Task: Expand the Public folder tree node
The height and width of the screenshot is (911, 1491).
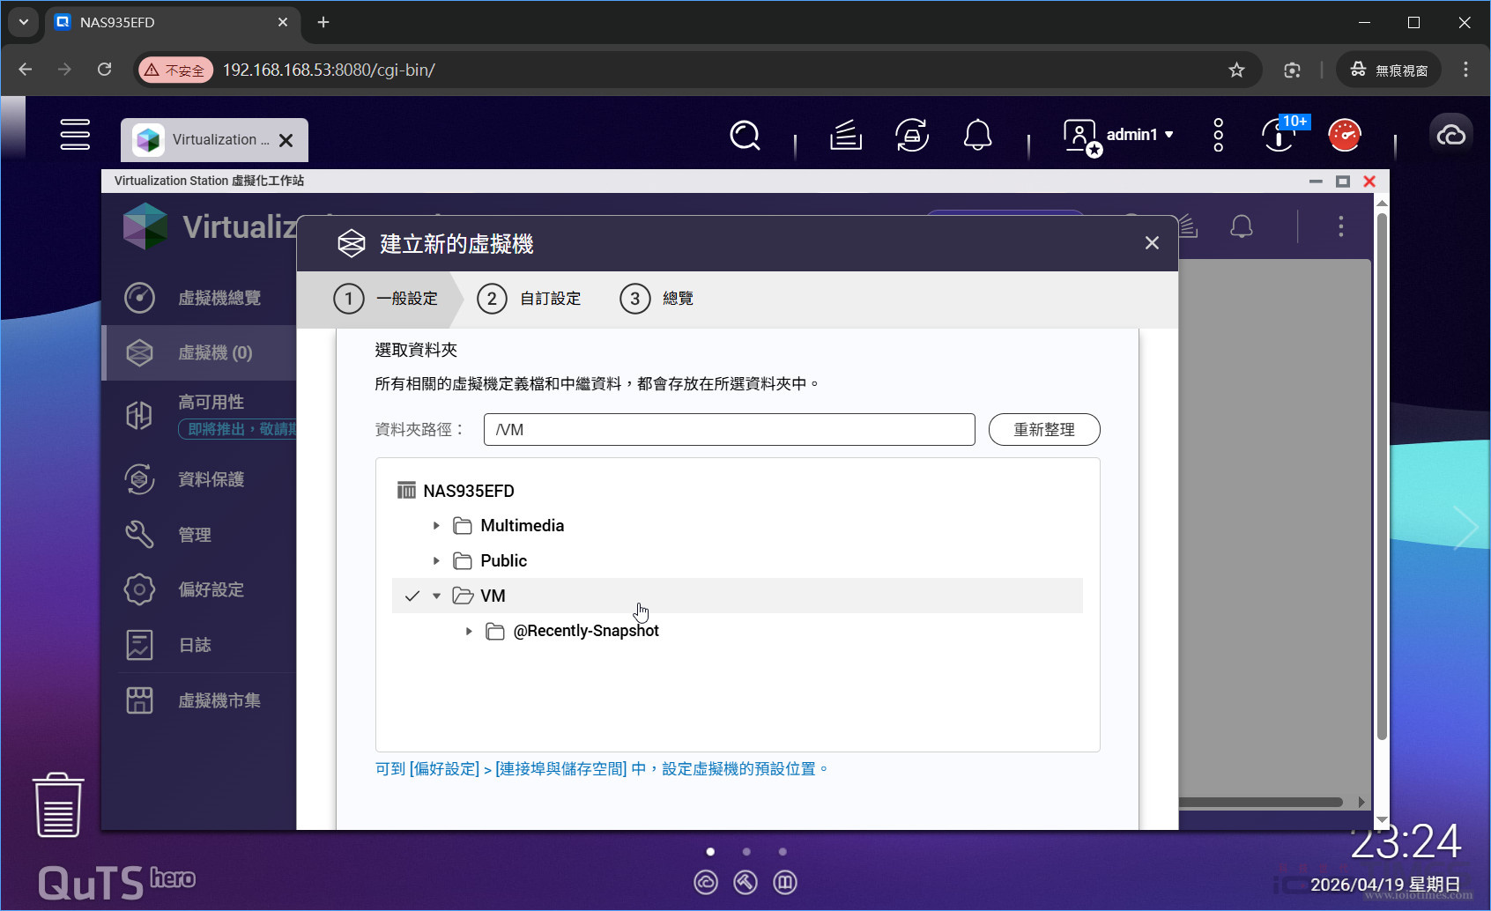Action: pyautogui.click(x=436, y=561)
